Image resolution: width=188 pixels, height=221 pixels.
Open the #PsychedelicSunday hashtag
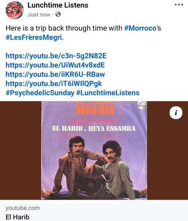click(40, 93)
